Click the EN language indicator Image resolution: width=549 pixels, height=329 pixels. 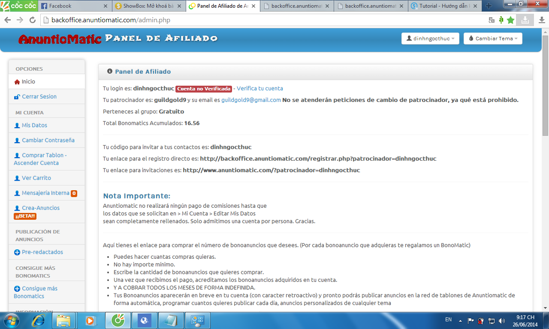448,320
